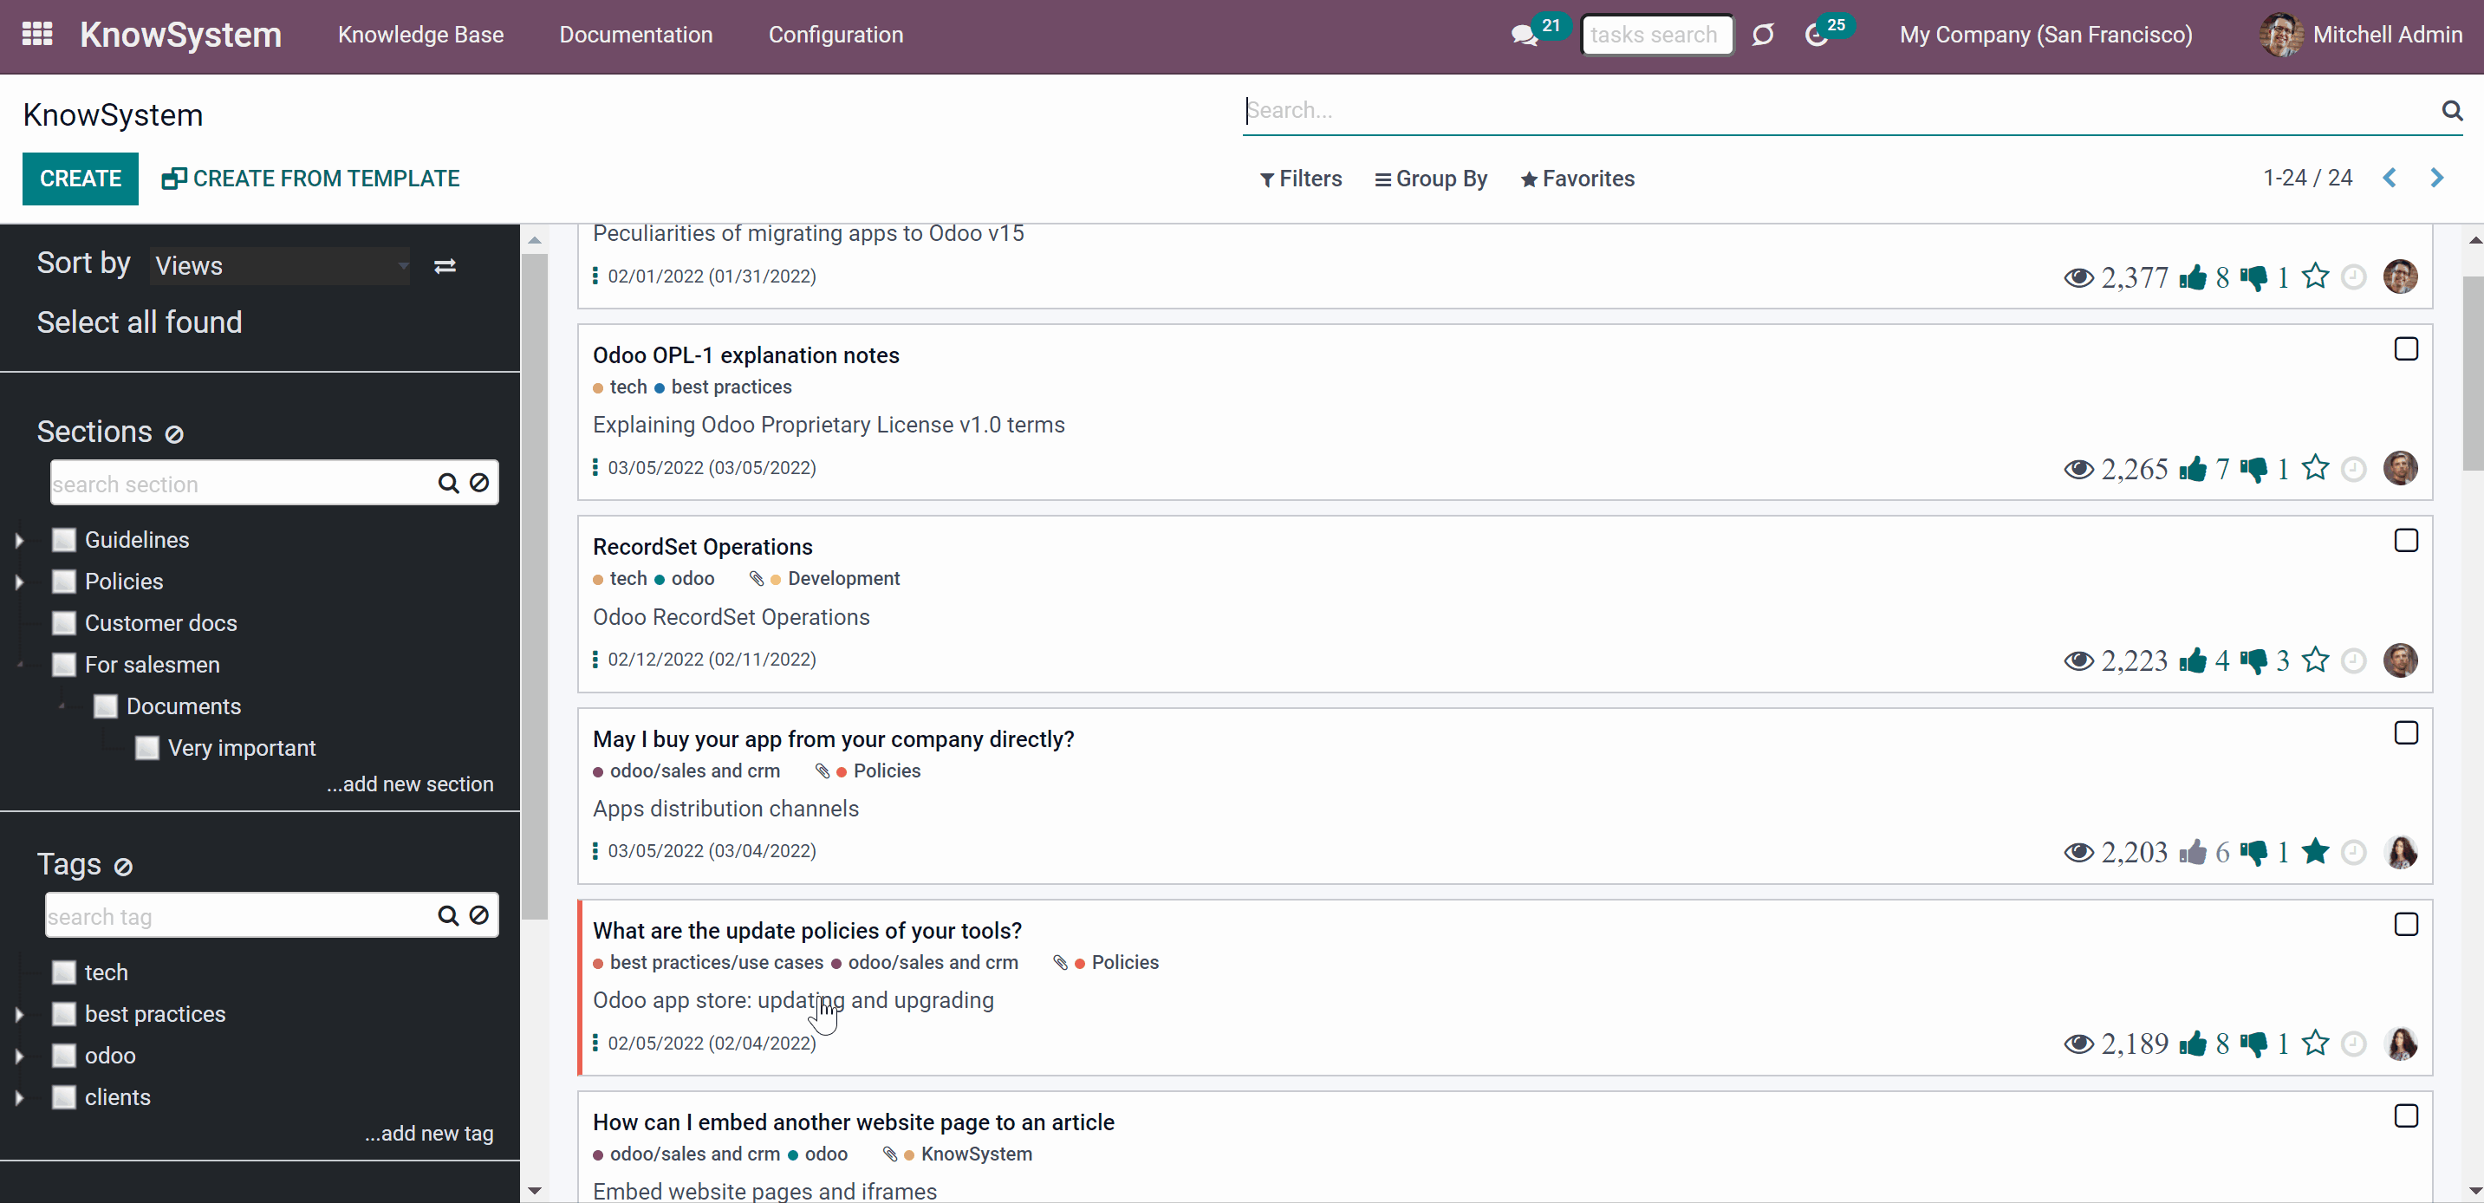
Task: Select embed website page article checkbox
Action: coord(2406,1116)
